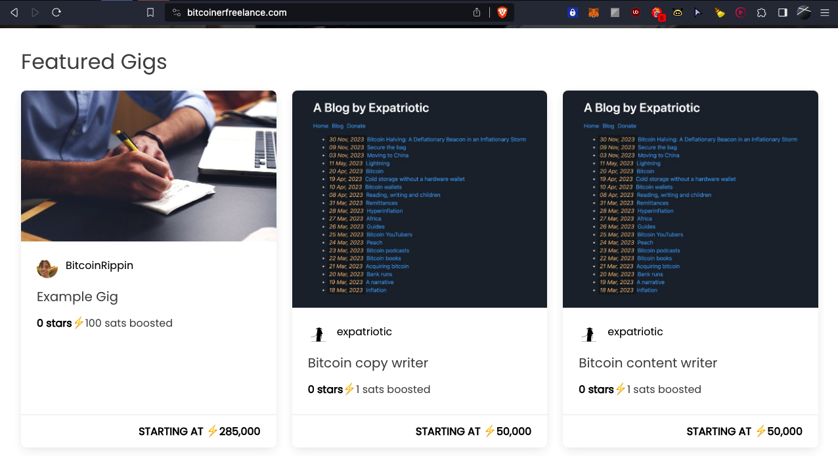Click the browser profile avatar
838x456 pixels.
[x=804, y=12]
